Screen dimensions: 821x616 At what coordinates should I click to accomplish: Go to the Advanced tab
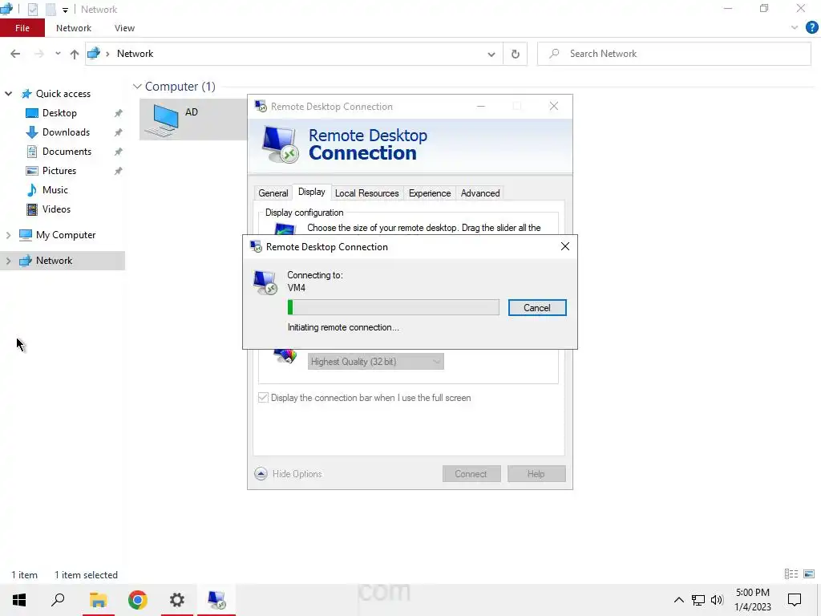(479, 192)
